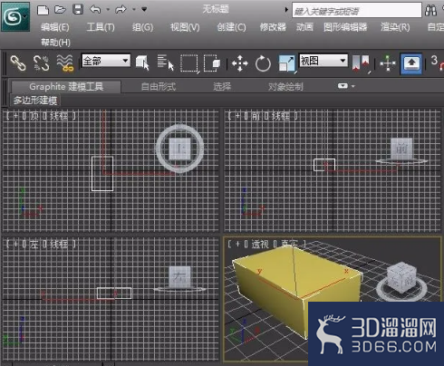
Task: Click the 线框 label in the top viewport
Action: [59, 116]
